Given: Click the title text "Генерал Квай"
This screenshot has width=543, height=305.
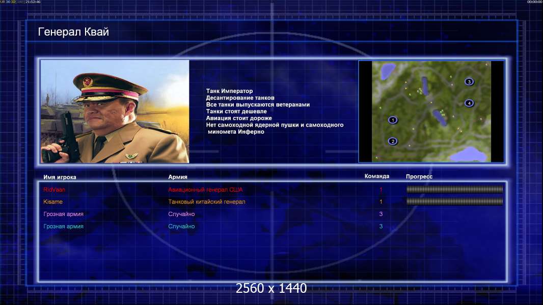Looking at the screenshot, I should [73, 32].
